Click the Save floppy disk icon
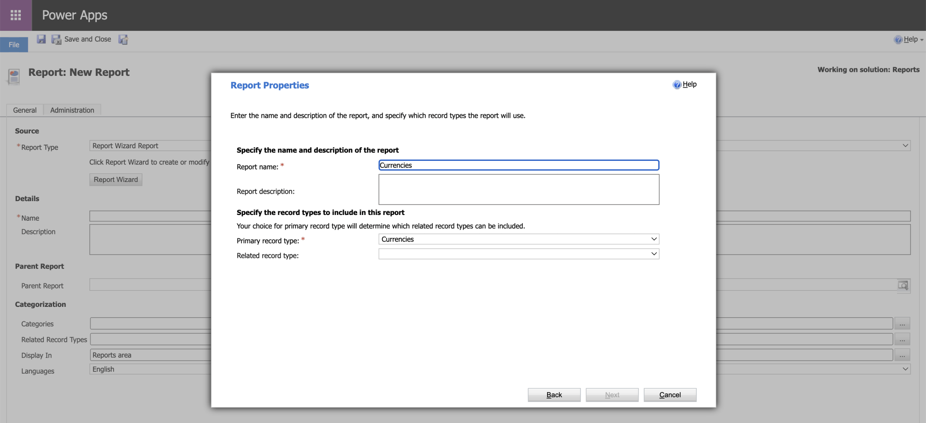926x423 pixels. [41, 39]
